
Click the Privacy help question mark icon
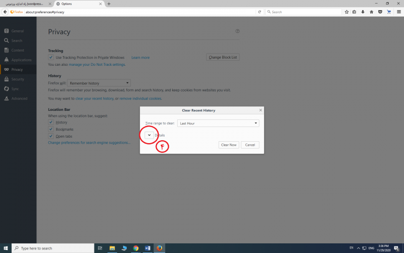pos(237,31)
